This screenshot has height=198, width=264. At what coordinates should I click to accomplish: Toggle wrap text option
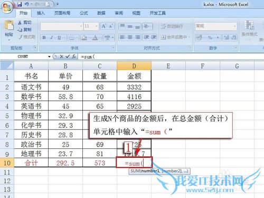point(172,26)
